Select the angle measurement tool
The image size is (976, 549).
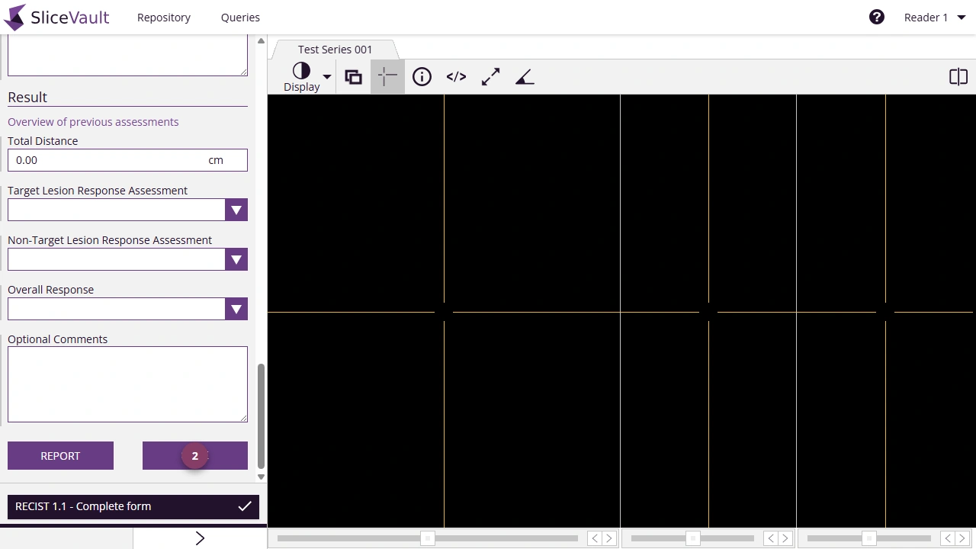click(525, 76)
